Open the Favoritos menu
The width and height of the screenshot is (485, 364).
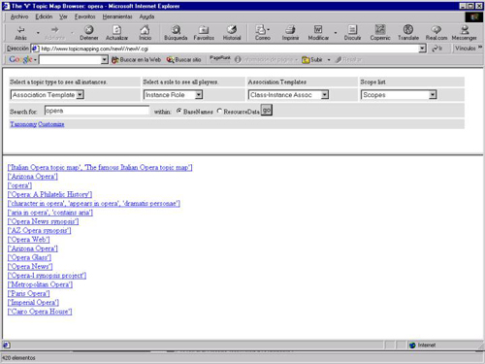pyautogui.click(x=85, y=17)
